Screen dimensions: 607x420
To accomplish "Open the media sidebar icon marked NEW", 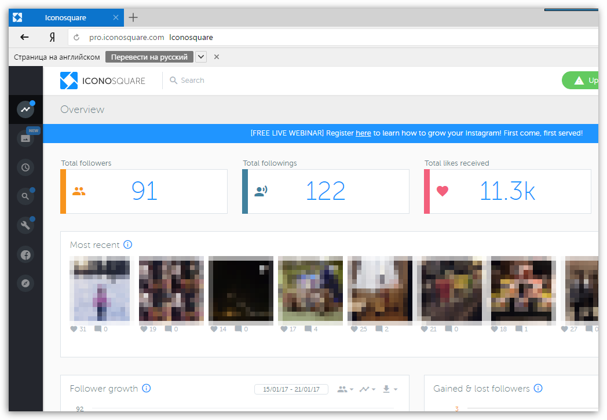I will 25,138.
